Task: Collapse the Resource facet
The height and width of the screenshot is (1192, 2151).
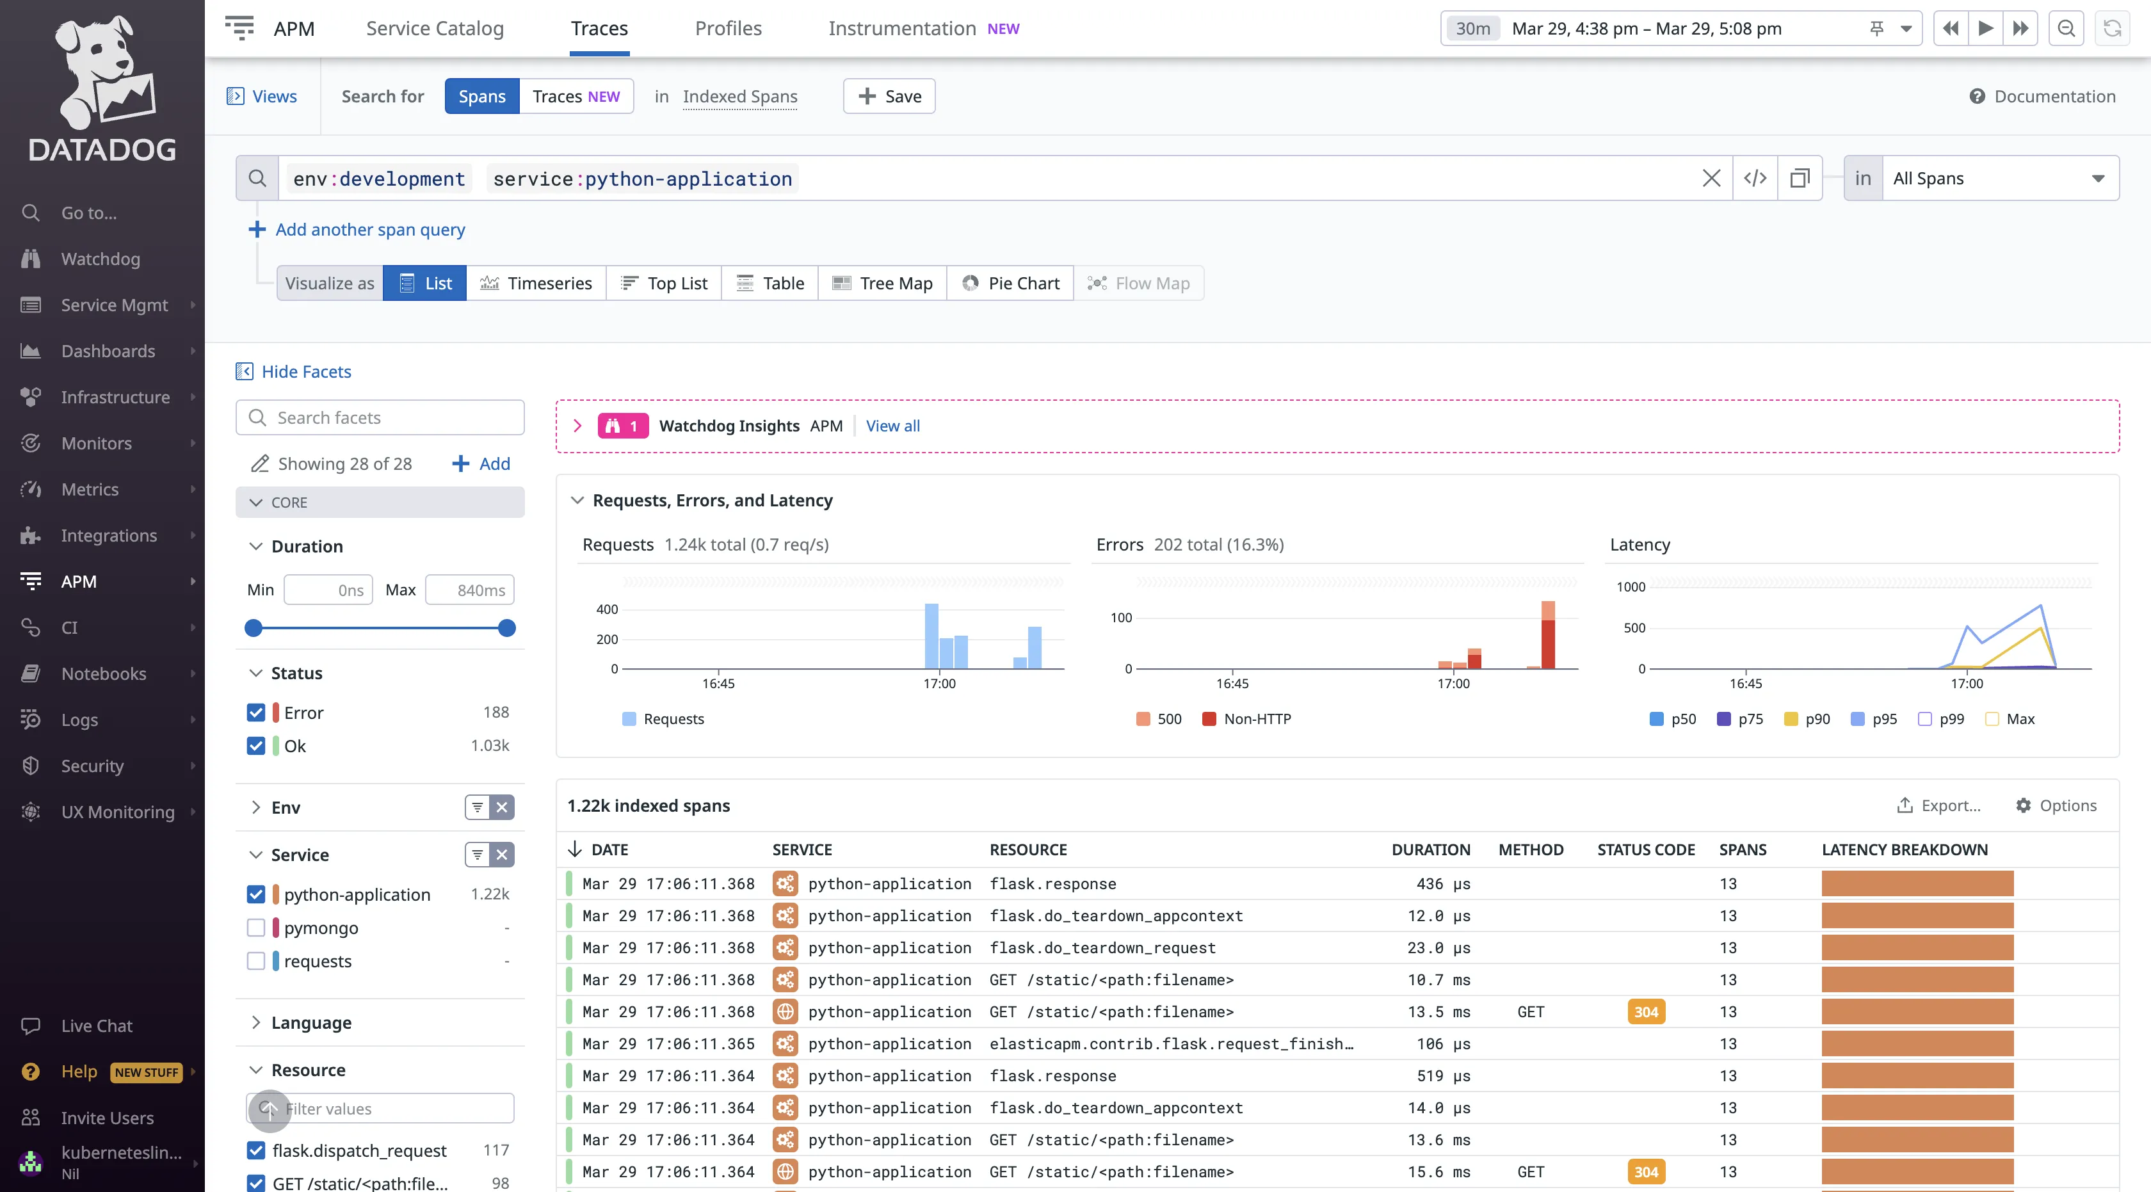Action: [x=256, y=1070]
